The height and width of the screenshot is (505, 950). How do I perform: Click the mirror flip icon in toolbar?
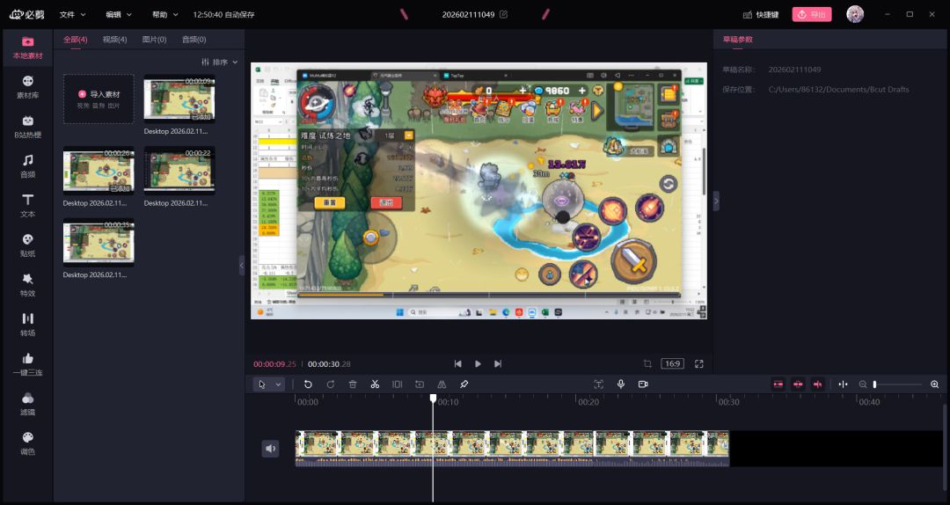[442, 384]
